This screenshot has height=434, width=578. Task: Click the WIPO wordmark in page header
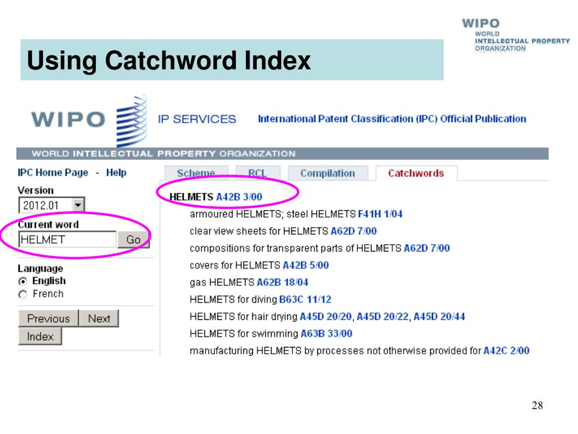tap(68, 119)
